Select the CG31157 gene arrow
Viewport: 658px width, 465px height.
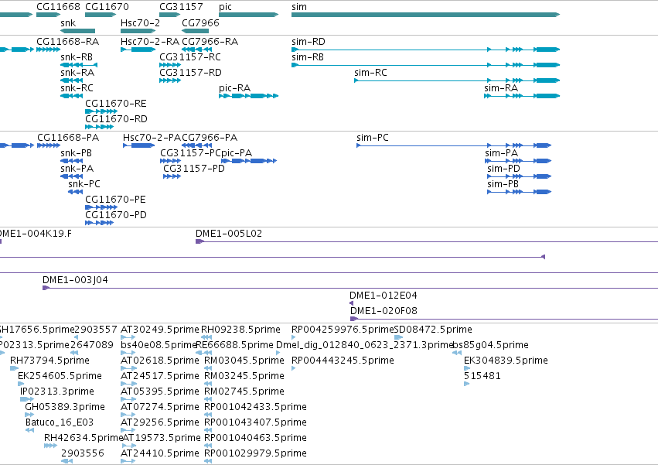170,15
